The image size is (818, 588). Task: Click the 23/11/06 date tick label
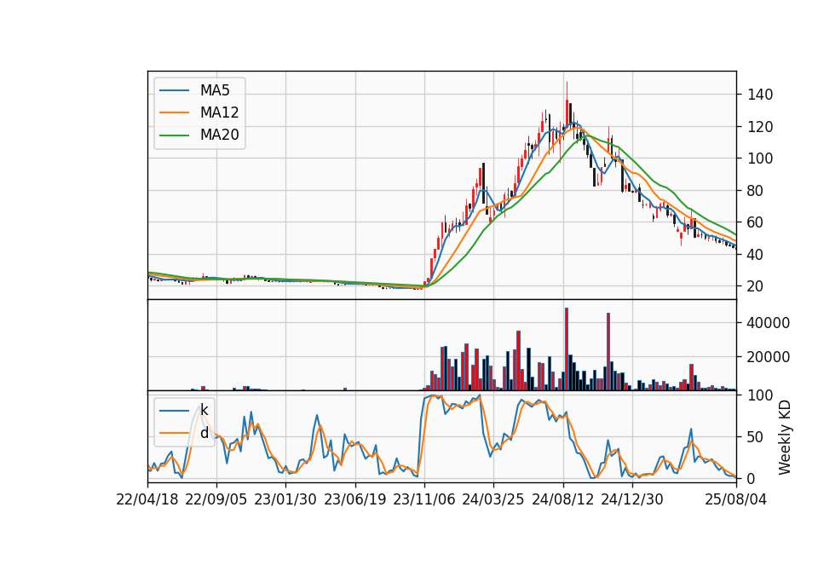point(424,499)
